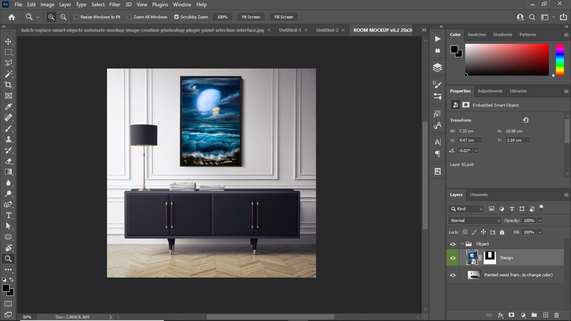Click the Fit Screen button
The image size is (571, 321).
click(250, 17)
